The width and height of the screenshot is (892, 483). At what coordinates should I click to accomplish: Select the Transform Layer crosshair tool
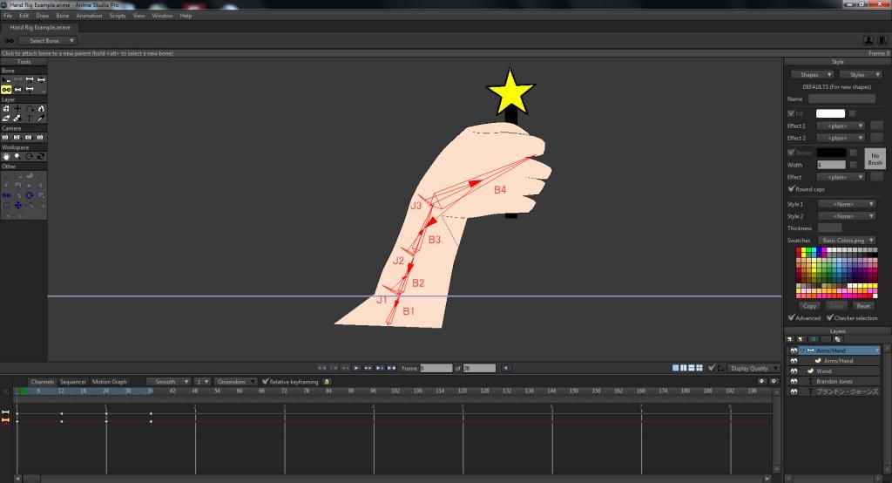(17, 108)
